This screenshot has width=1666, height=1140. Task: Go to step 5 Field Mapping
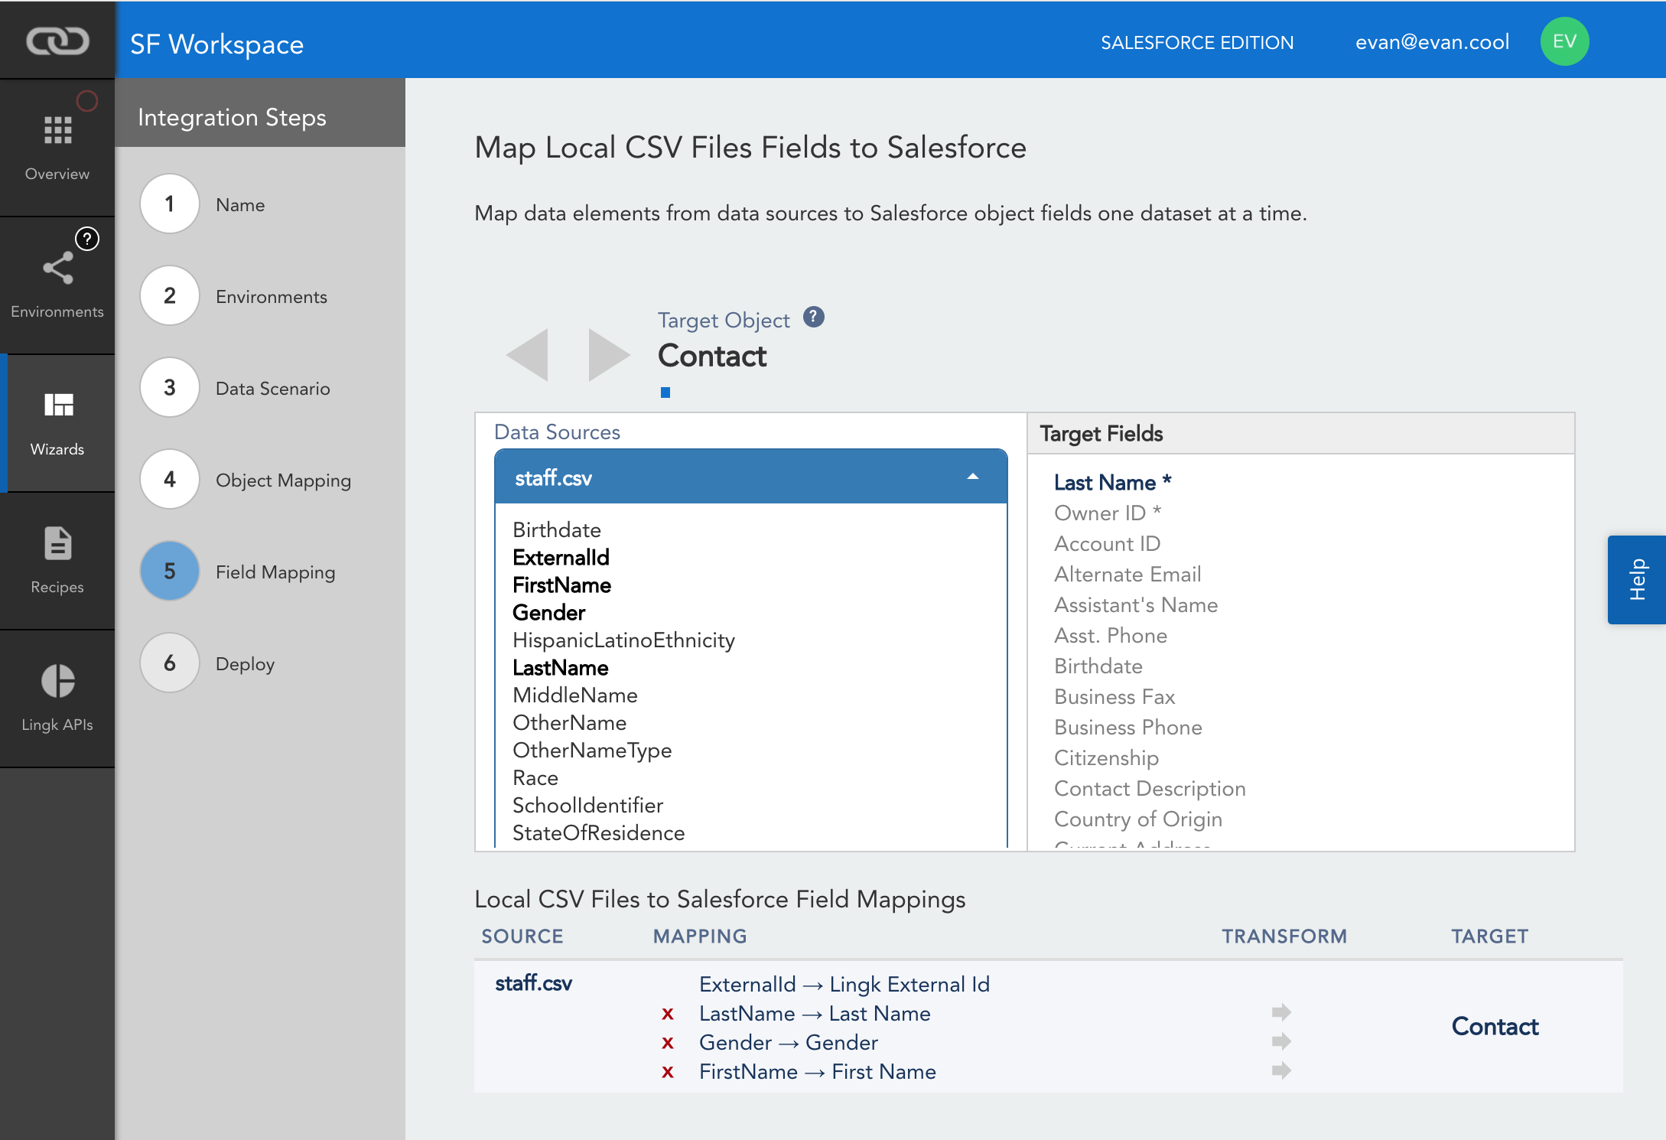point(170,571)
